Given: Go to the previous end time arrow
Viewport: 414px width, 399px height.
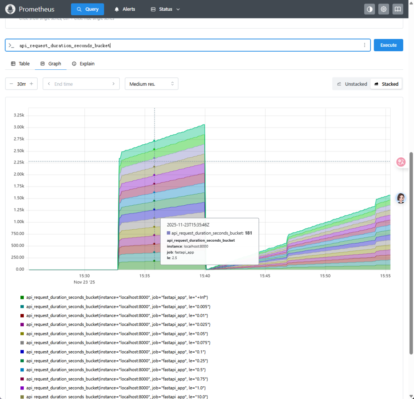Looking at the screenshot, I should pyautogui.click(x=49, y=84).
